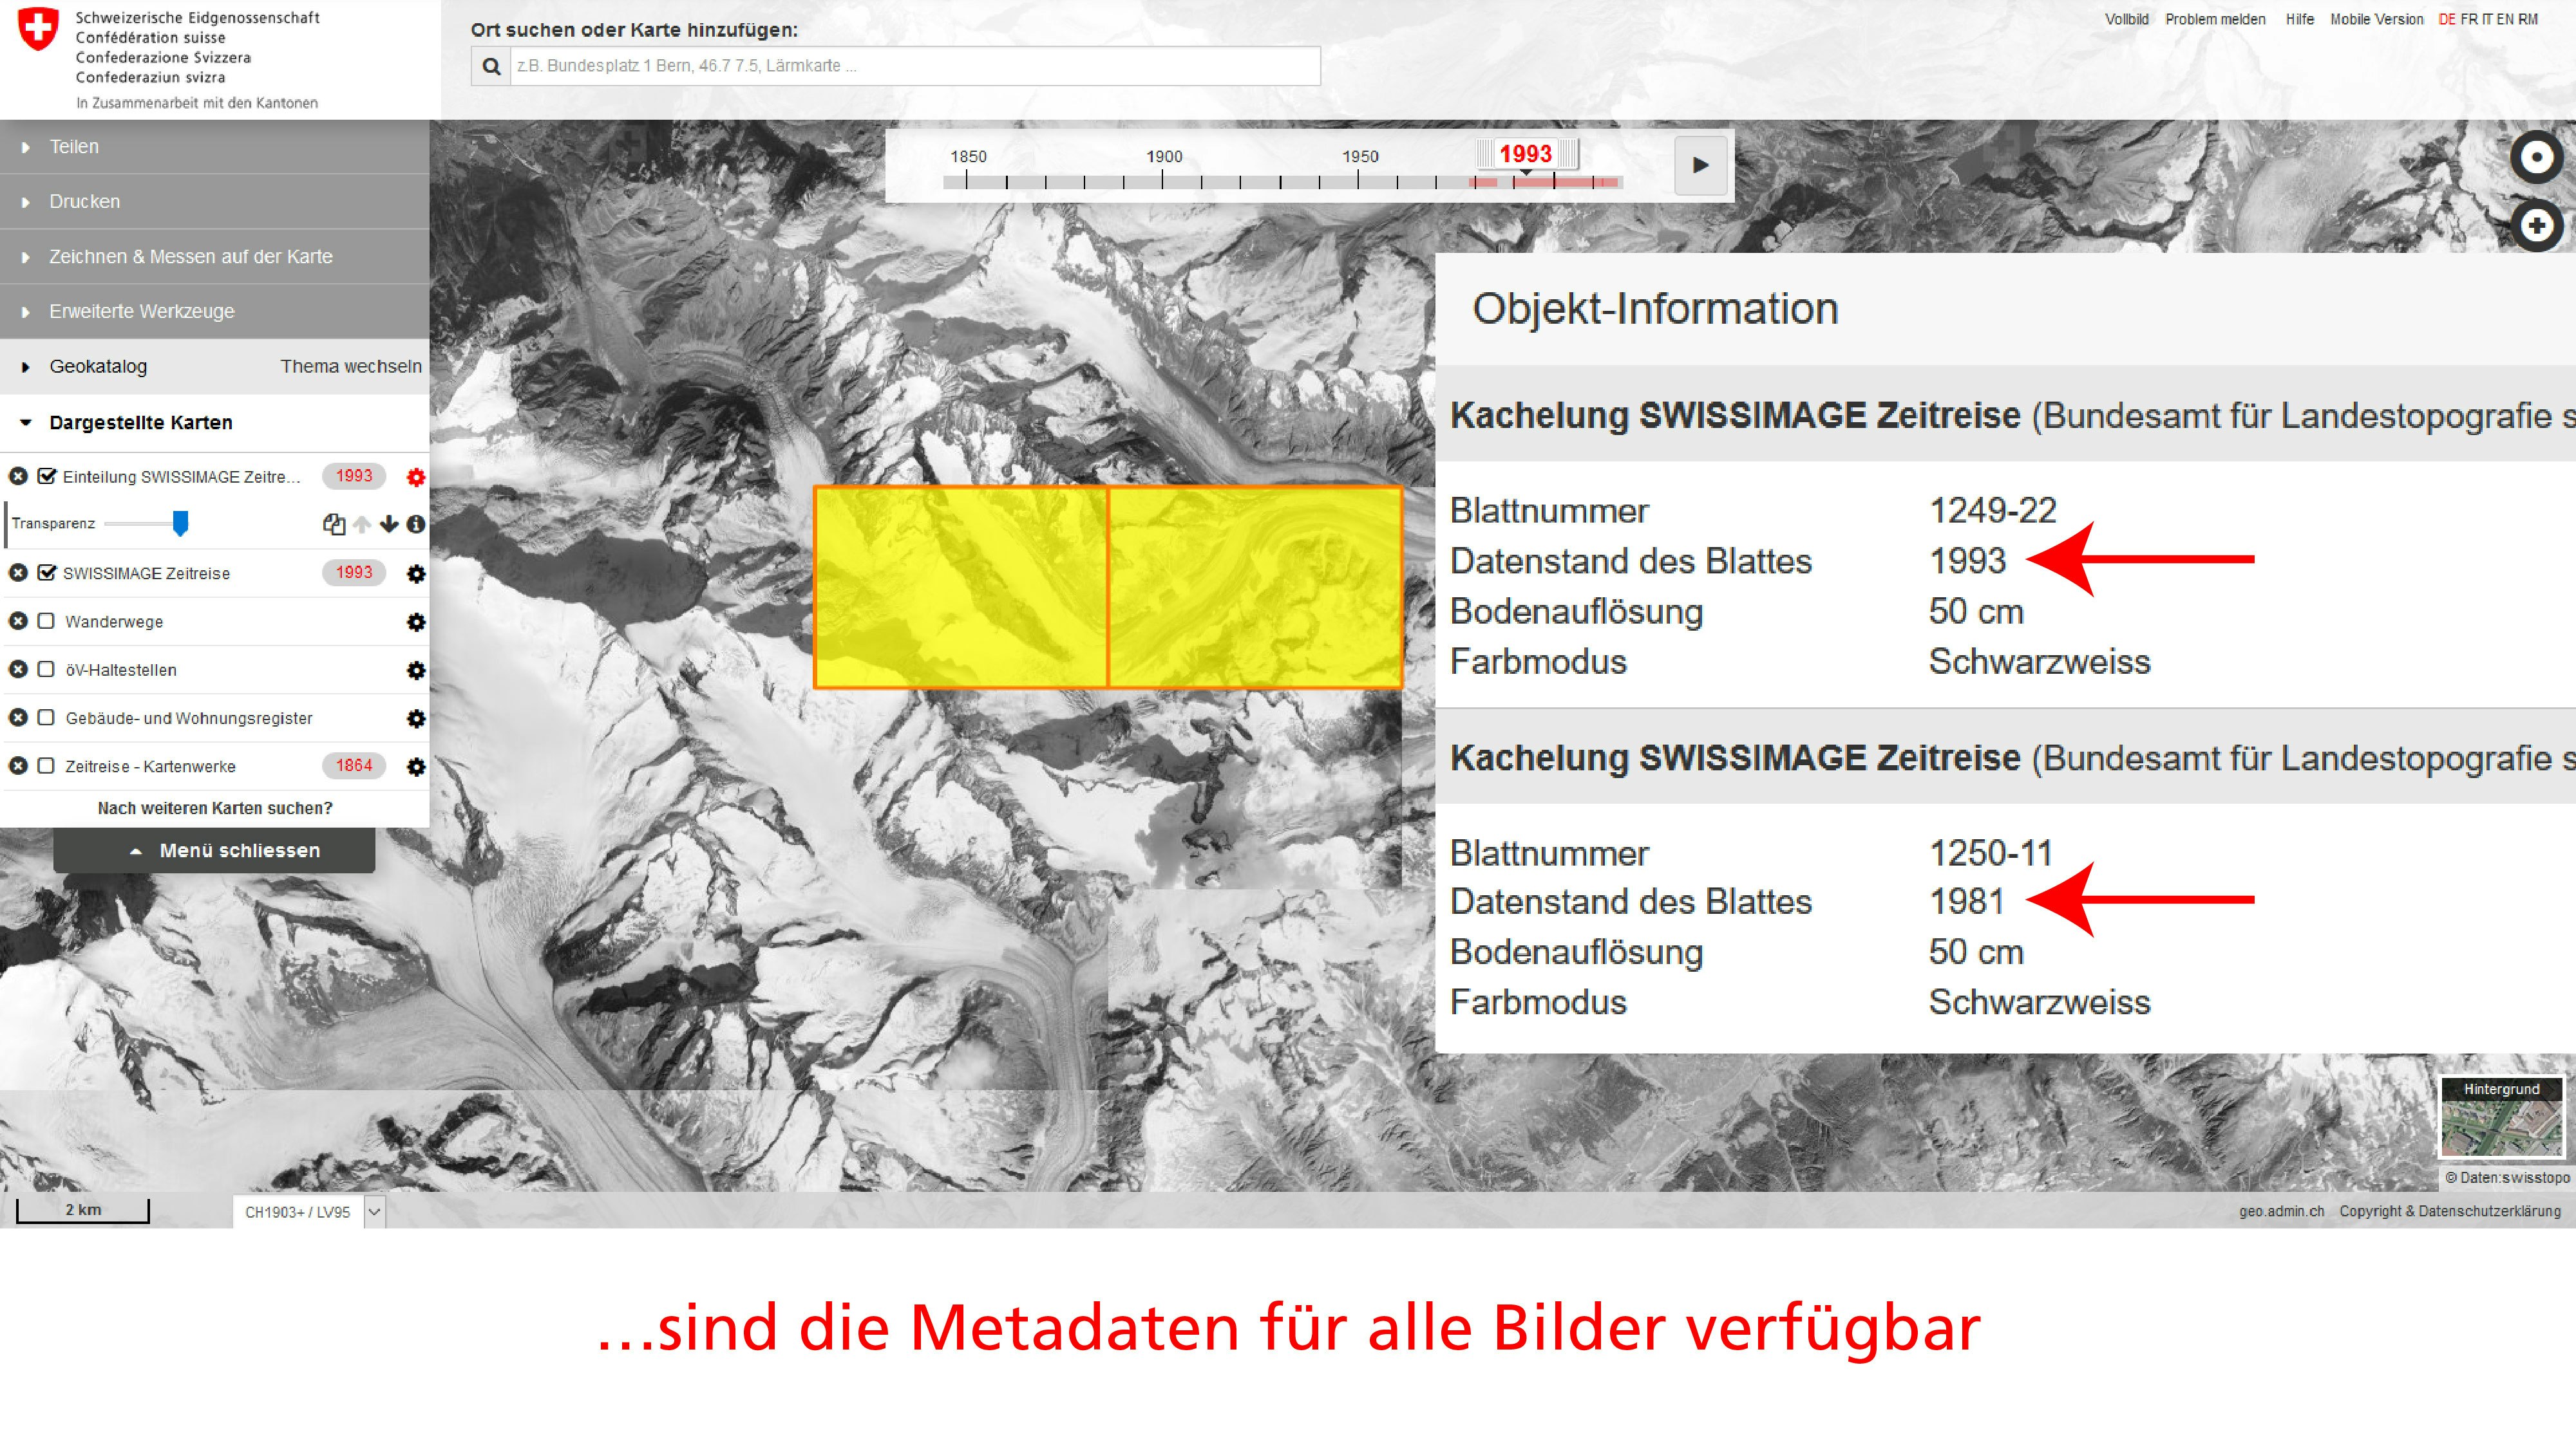Open settings gear for Wanderwege layer
2576x1448 pixels.
coord(416,622)
